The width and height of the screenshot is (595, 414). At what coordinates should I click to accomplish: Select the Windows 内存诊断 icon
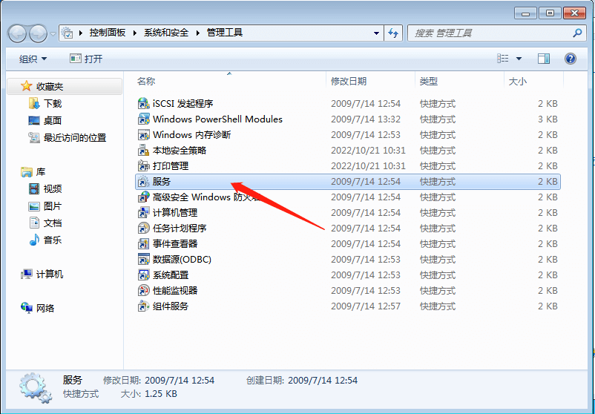pyautogui.click(x=143, y=135)
